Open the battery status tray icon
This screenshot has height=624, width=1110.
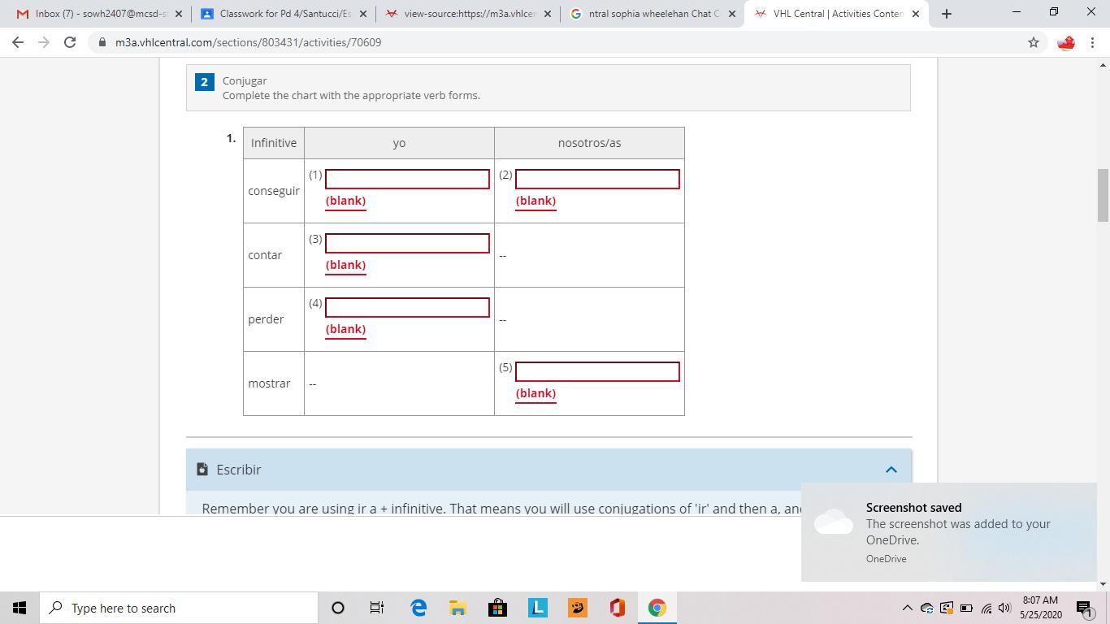(x=966, y=608)
